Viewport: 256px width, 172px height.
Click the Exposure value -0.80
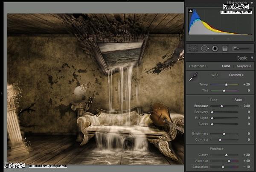245,106
